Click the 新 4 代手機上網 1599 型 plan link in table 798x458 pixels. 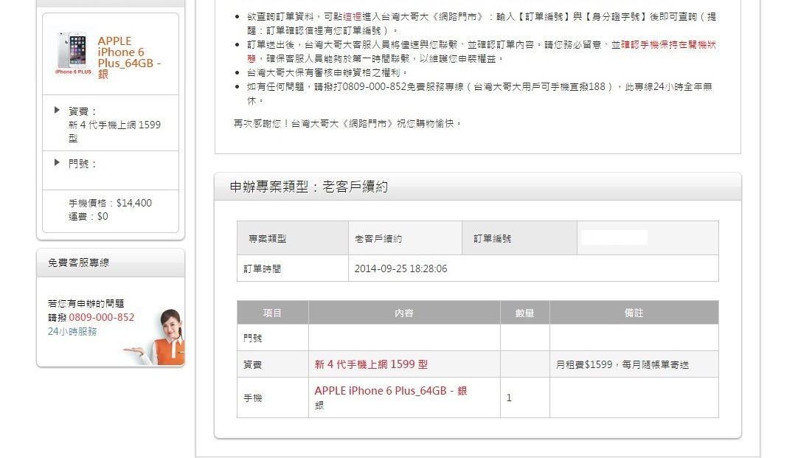[371, 364]
